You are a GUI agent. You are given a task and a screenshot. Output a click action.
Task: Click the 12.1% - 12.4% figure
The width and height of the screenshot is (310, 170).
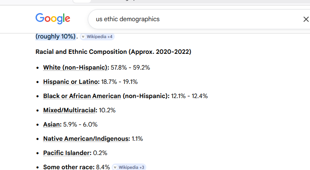(189, 96)
